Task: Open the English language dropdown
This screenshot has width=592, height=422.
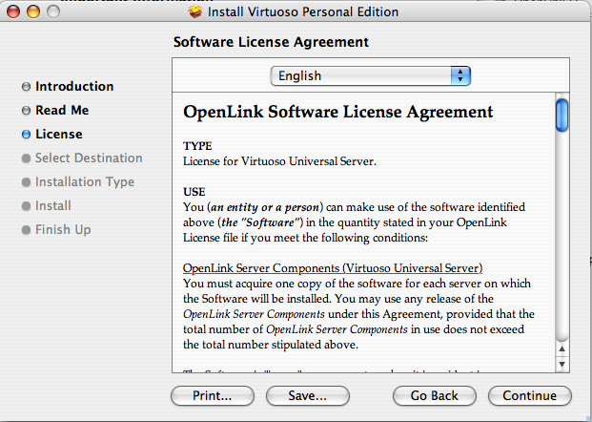Action: (371, 76)
